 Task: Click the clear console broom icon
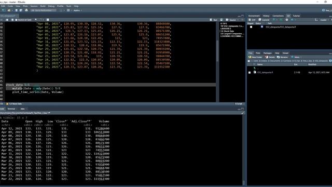(243, 113)
